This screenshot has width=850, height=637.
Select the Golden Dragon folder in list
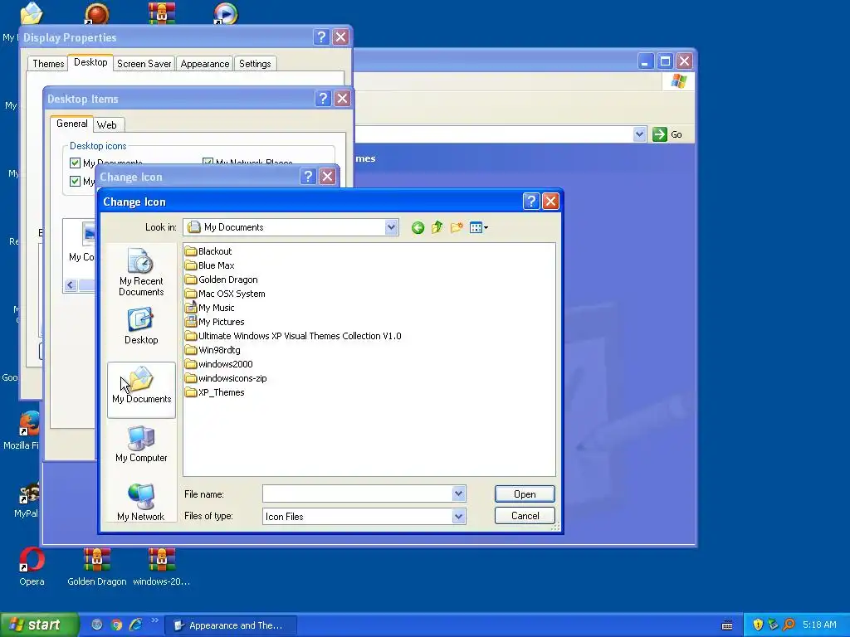pyautogui.click(x=221, y=280)
